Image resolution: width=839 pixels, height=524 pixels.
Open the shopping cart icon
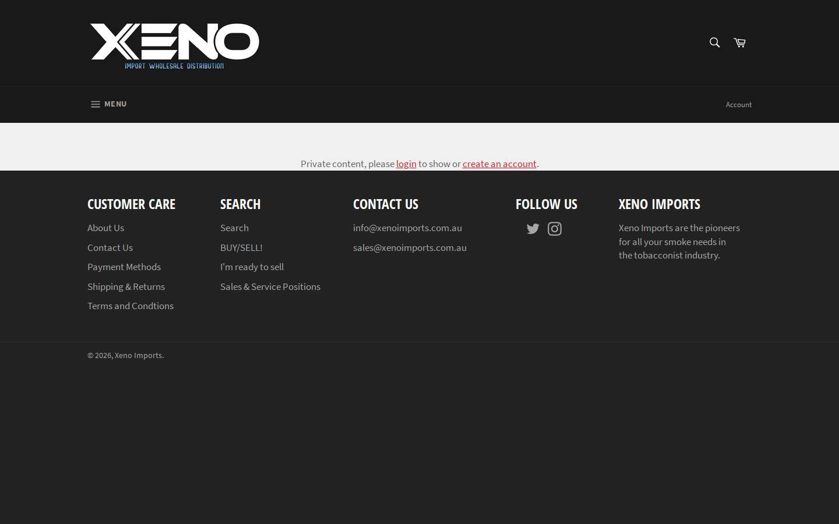point(739,43)
